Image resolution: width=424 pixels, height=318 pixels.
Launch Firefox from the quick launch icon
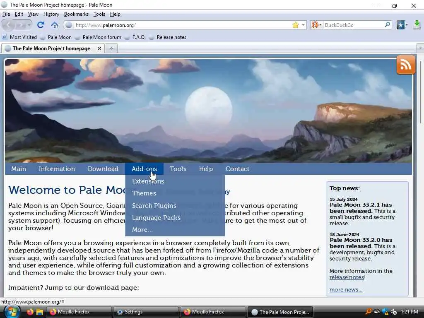click(x=30, y=311)
